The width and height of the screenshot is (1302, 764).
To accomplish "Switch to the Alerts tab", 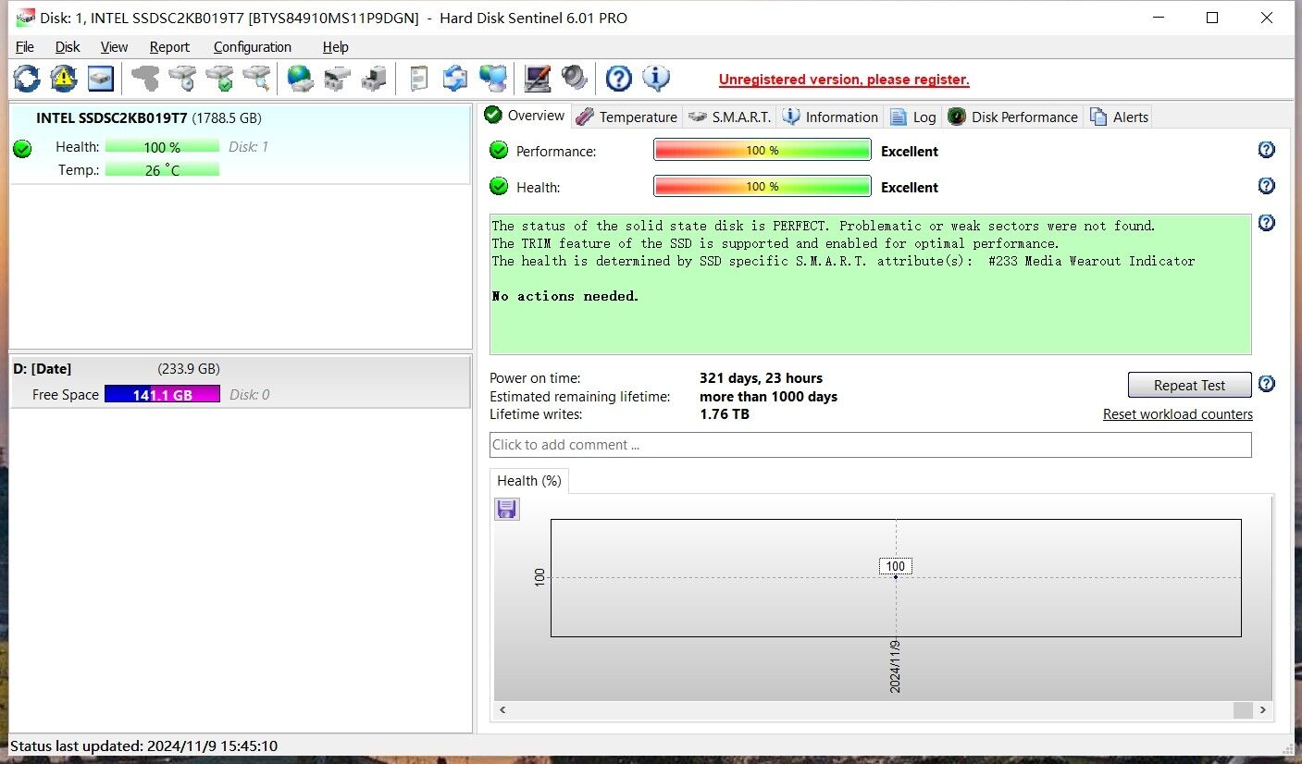I will [x=1119, y=117].
